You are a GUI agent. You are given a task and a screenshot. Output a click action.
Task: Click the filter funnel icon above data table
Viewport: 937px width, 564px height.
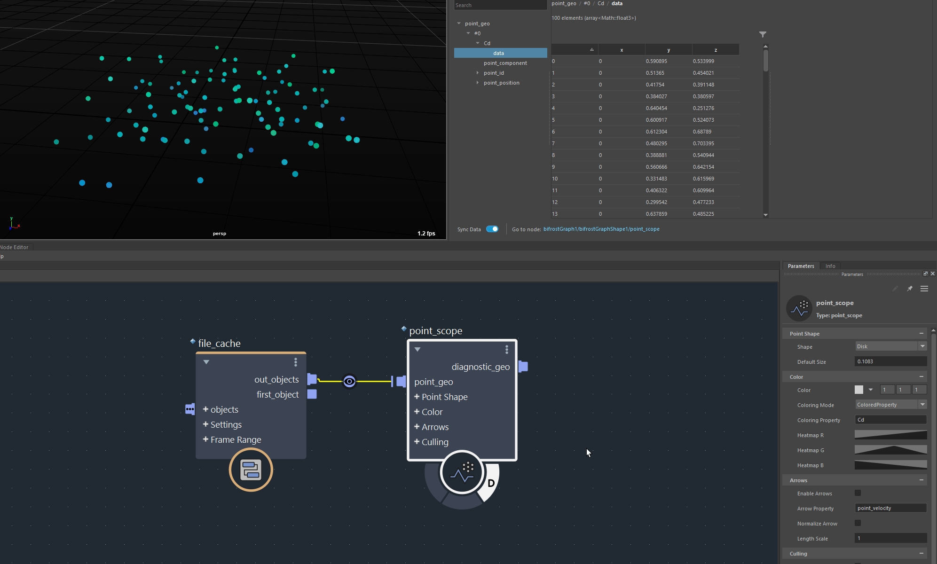point(763,34)
